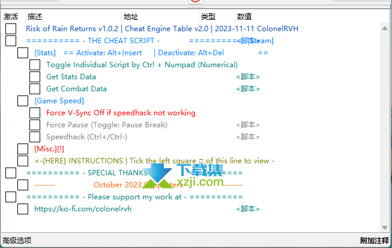This screenshot has width=392, height=248.
Task: Activate Force Pause script checkbox
Action: pos(35,125)
